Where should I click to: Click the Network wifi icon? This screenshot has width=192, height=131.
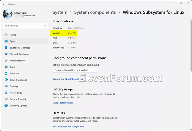click(x=6, y=54)
